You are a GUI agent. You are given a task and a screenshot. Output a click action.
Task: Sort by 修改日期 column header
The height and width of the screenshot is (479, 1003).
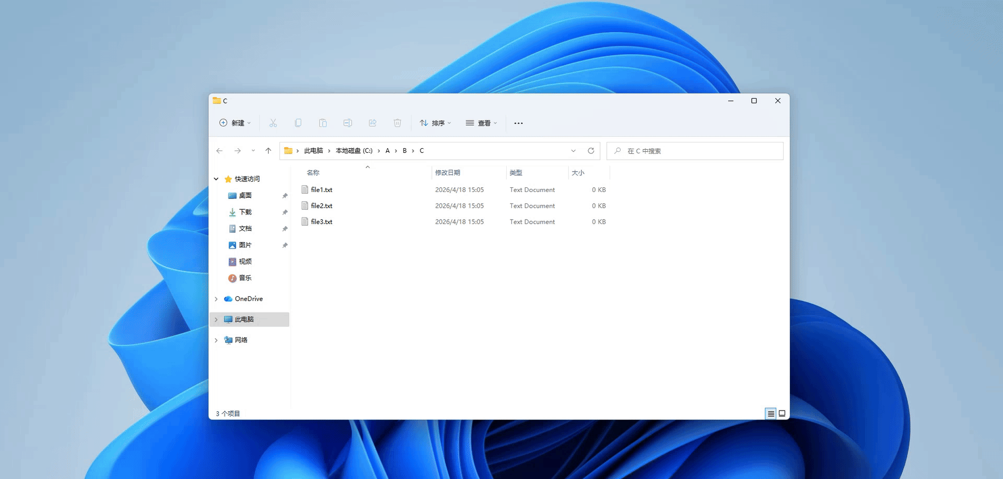[x=448, y=173]
